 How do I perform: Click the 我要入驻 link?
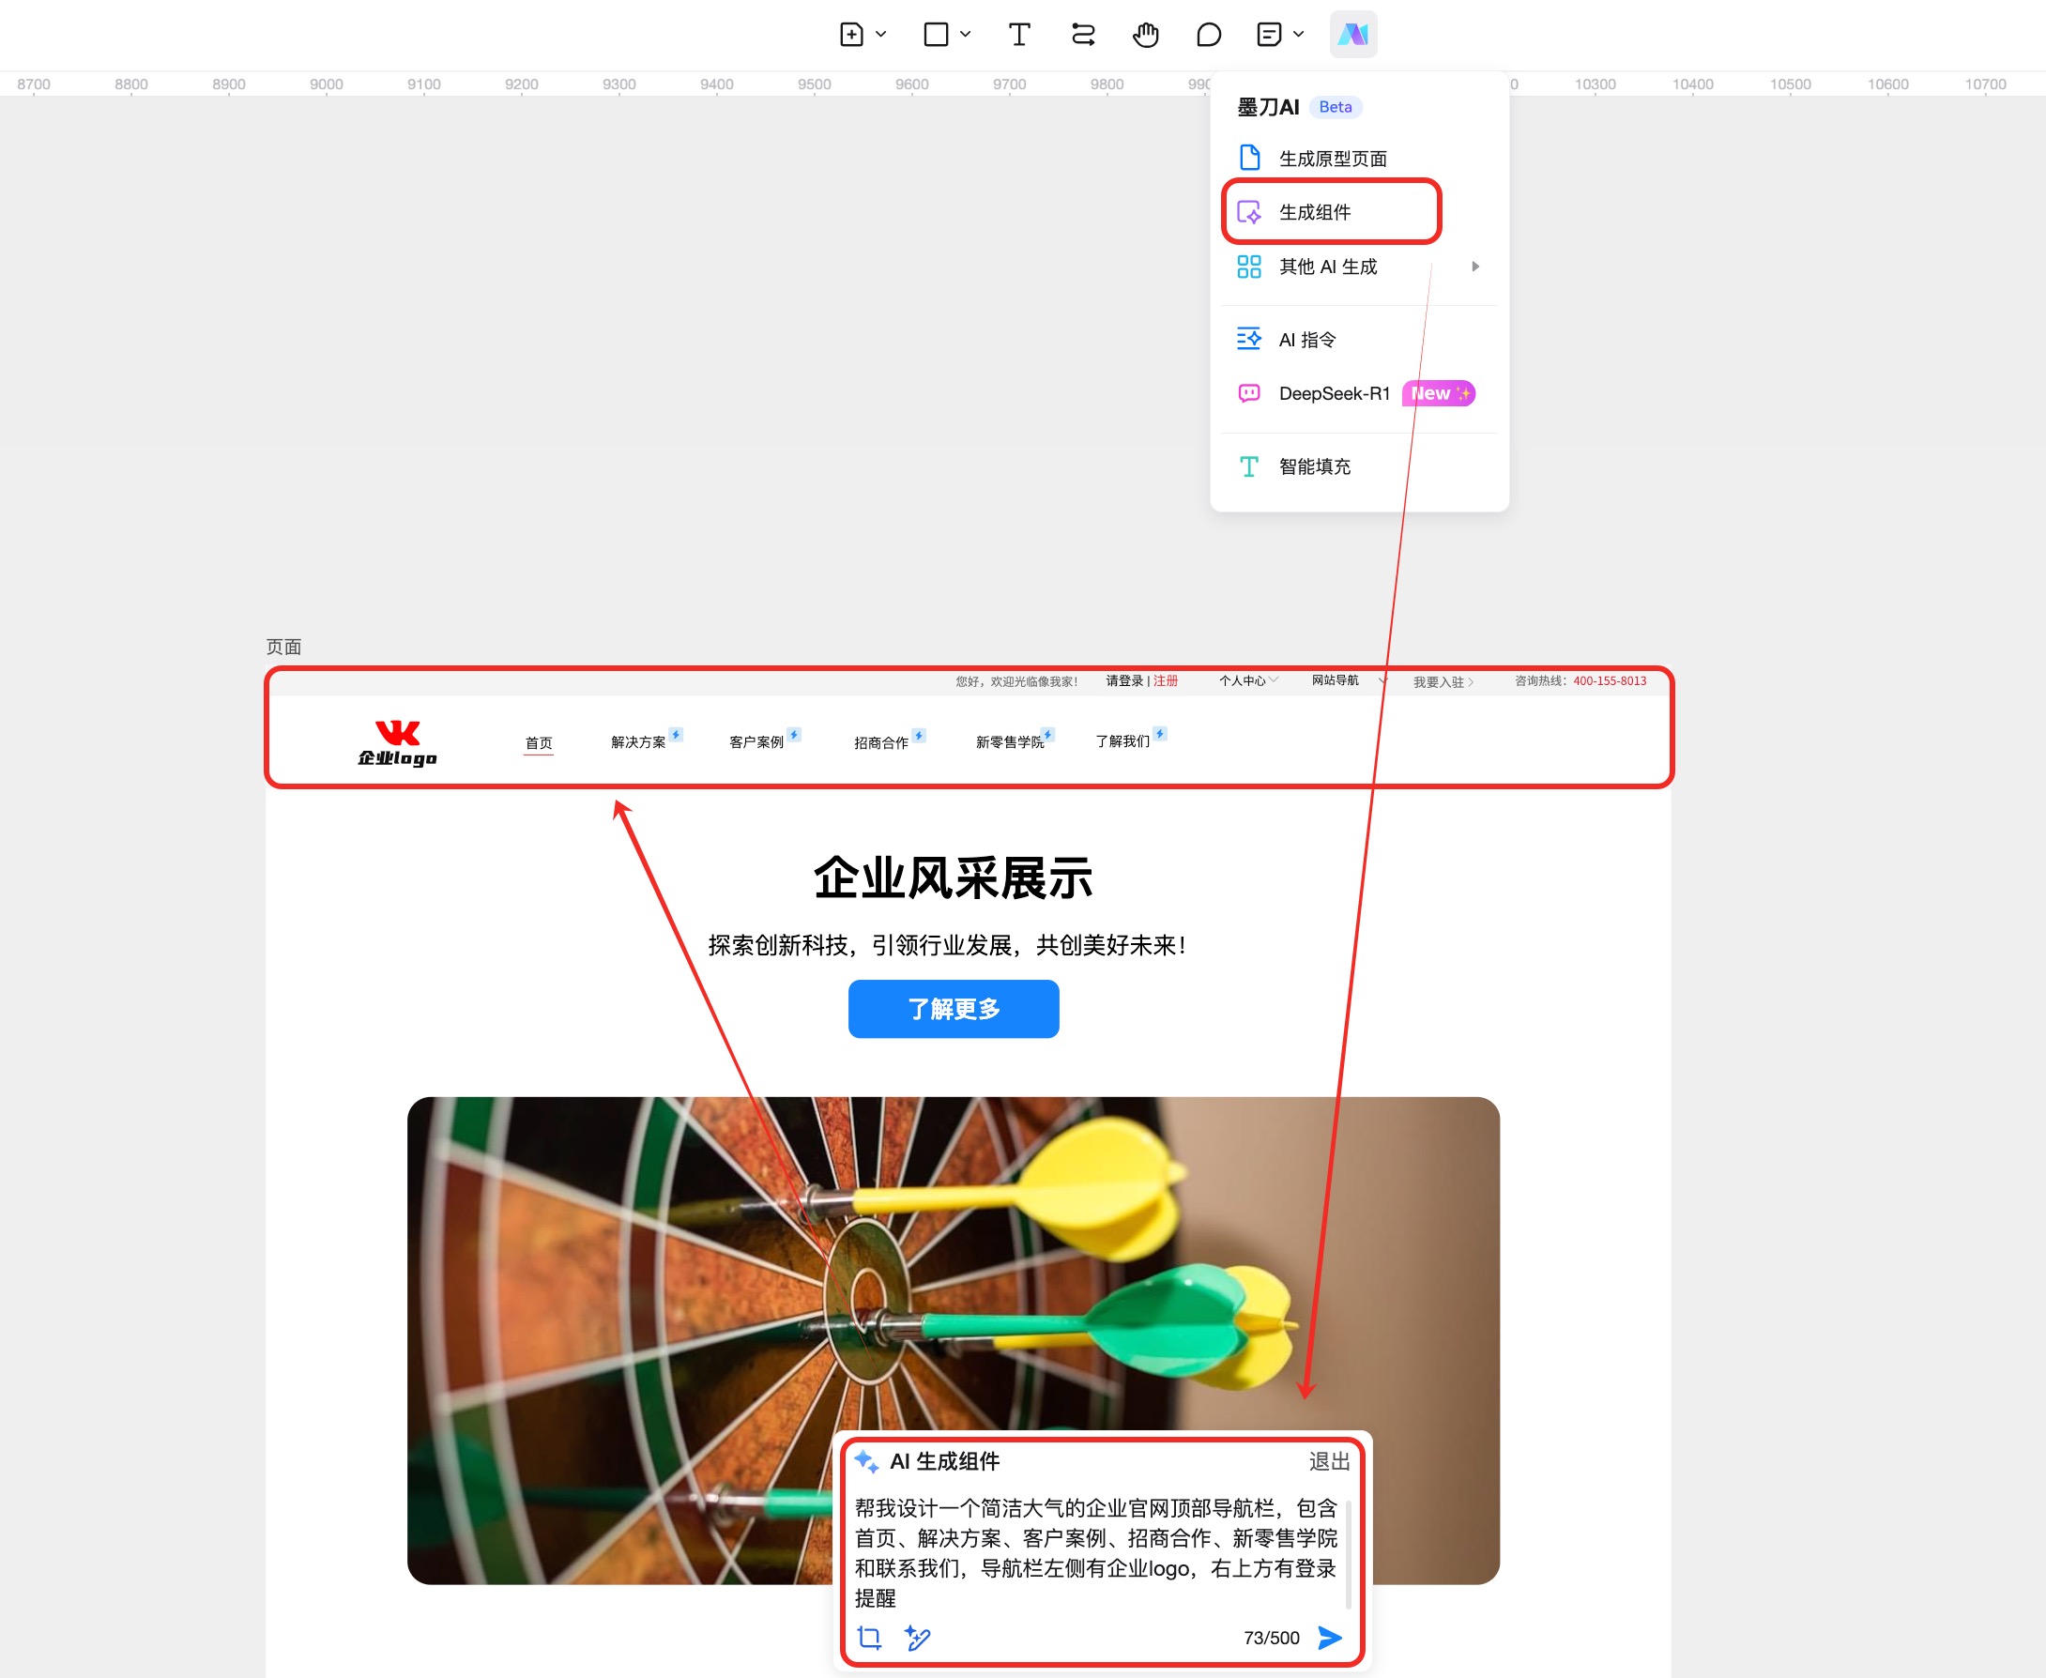pos(1443,681)
